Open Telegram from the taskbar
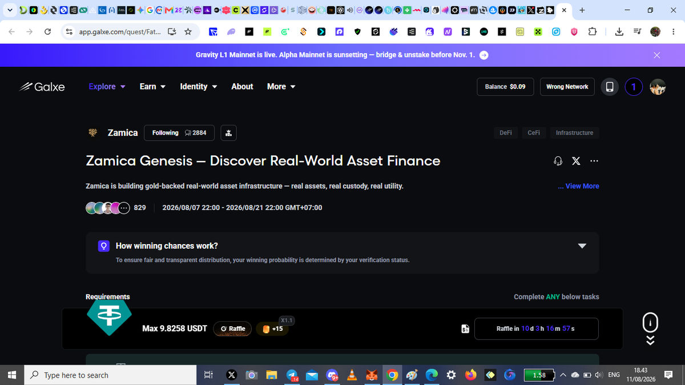The image size is (685, 385). [x=292, y=375]
